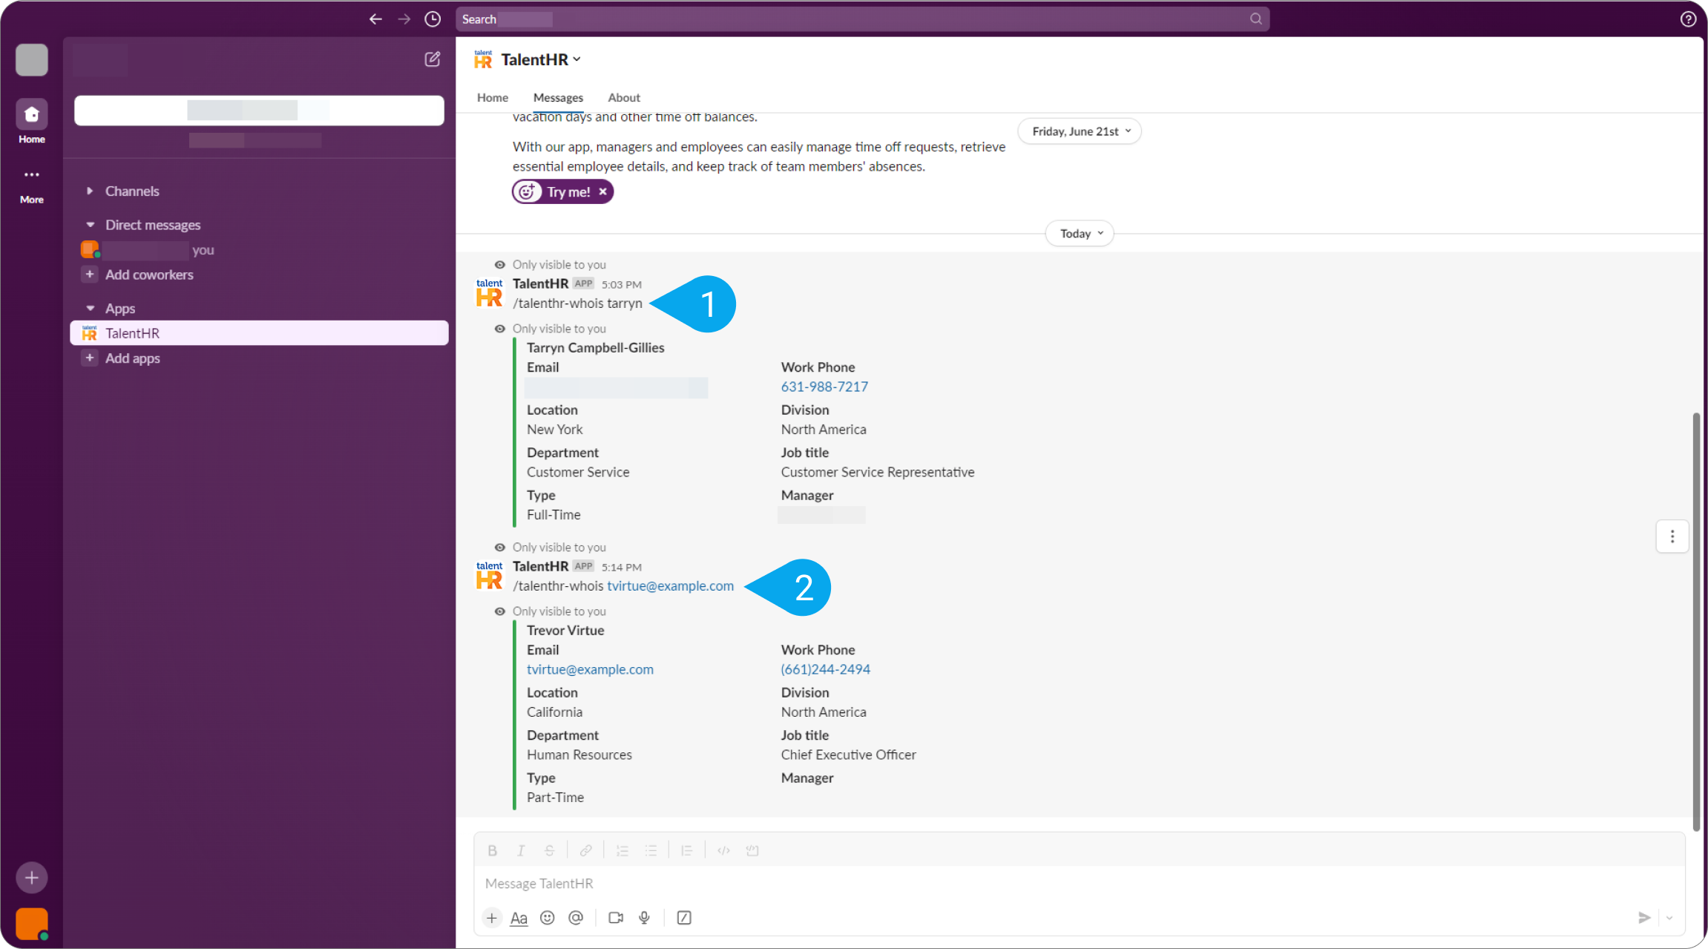Switch to the Messages tab
1708x949 pixels.
[558, 98]
